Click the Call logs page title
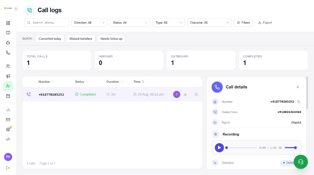314x175 pixels. [49, 10]
